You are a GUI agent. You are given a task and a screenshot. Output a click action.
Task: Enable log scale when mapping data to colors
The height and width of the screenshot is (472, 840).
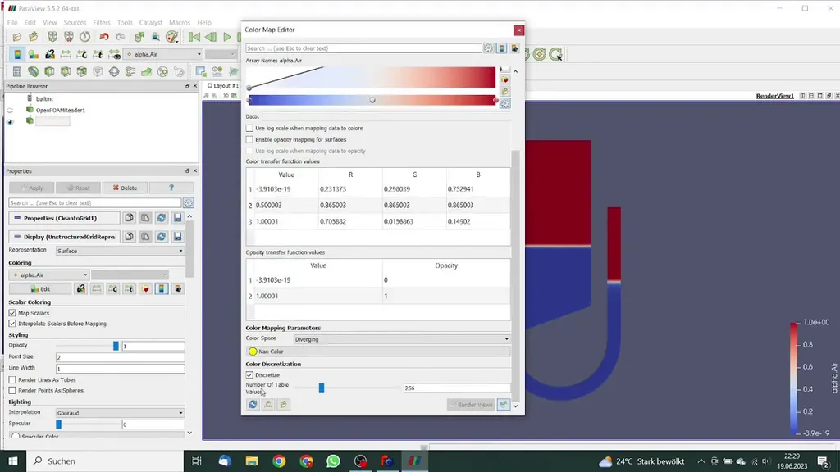pos(250,129)
